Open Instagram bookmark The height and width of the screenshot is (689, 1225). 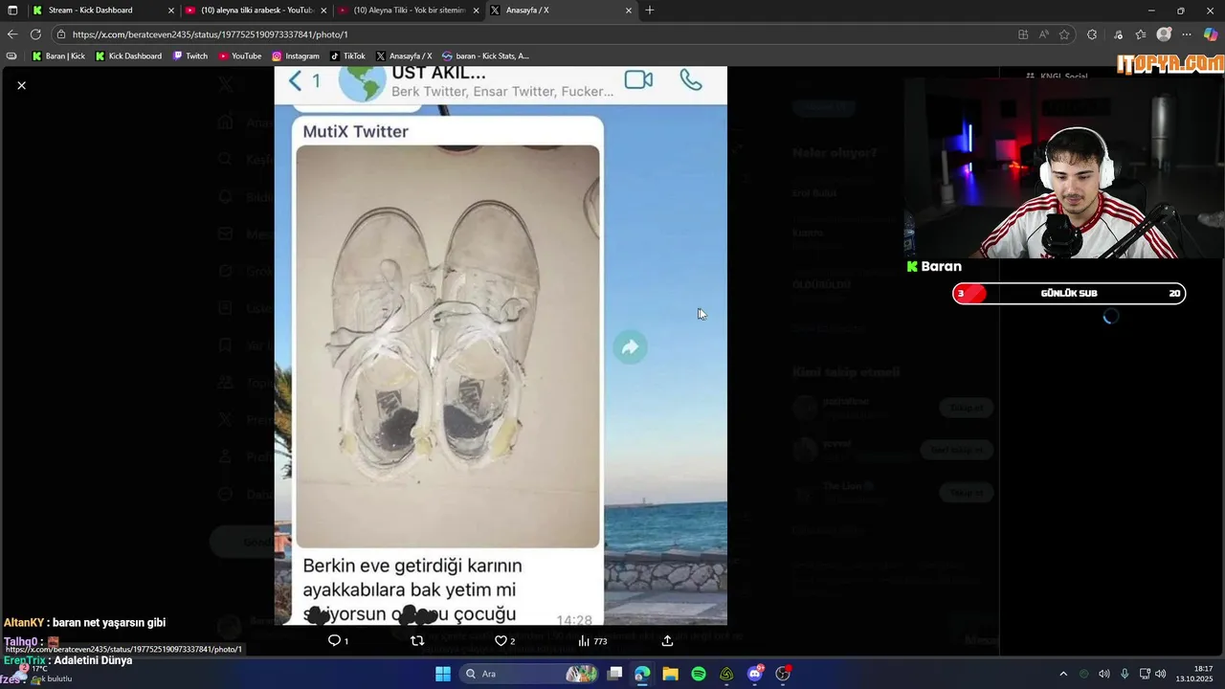pos(295,56)
